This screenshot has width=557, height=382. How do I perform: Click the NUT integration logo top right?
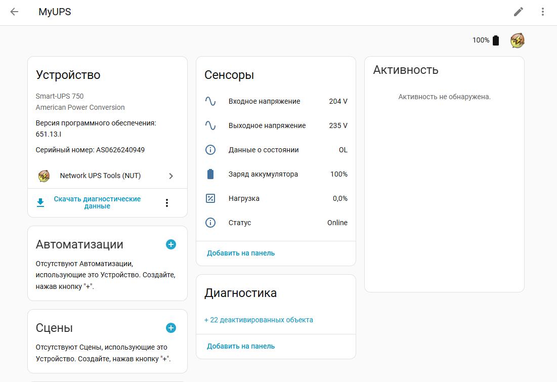tap(517, 40)
